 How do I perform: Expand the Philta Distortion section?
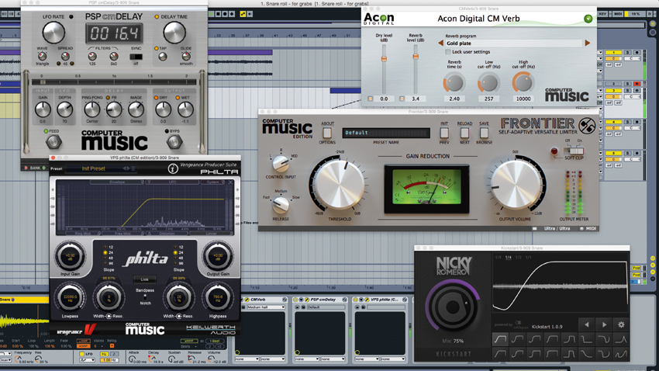click(167, 234)
